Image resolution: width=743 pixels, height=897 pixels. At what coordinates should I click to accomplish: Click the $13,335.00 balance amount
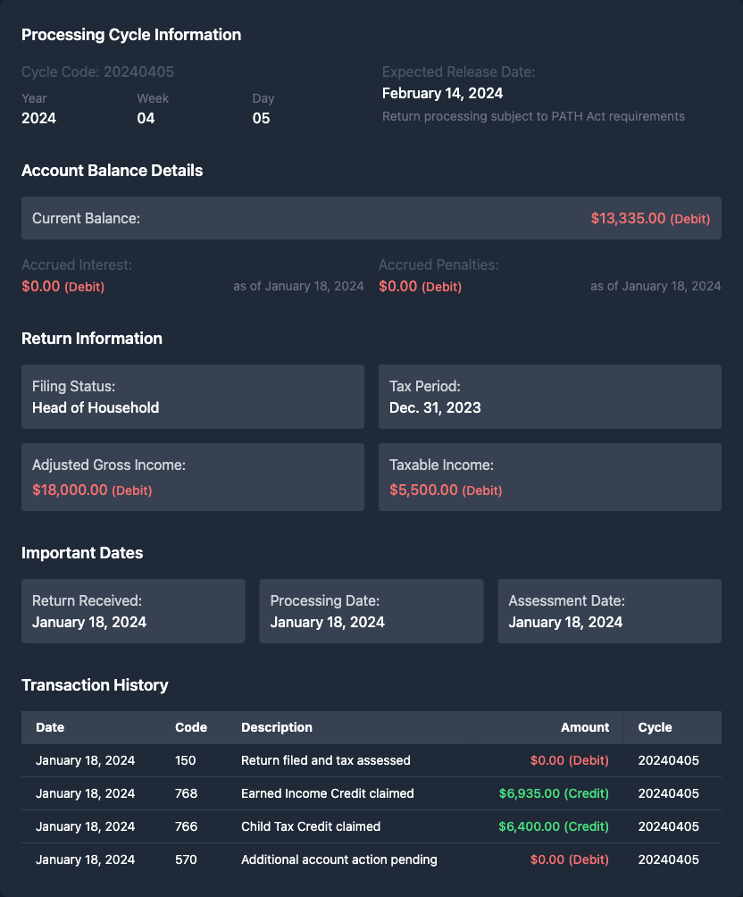tap(628, 218)
